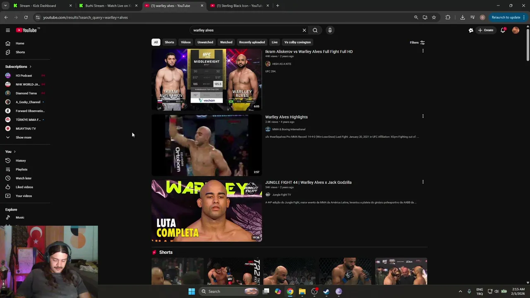The height and width of the screenshot is (298, 530).
Task: Open a new Chrome tab
Action: [x=277, y=6]
